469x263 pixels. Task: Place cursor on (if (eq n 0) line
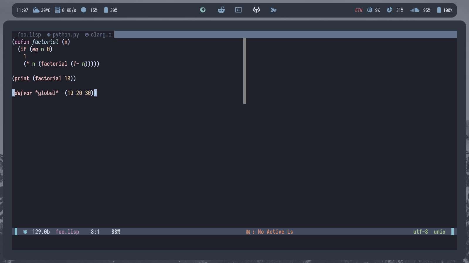tap(35, 49)
